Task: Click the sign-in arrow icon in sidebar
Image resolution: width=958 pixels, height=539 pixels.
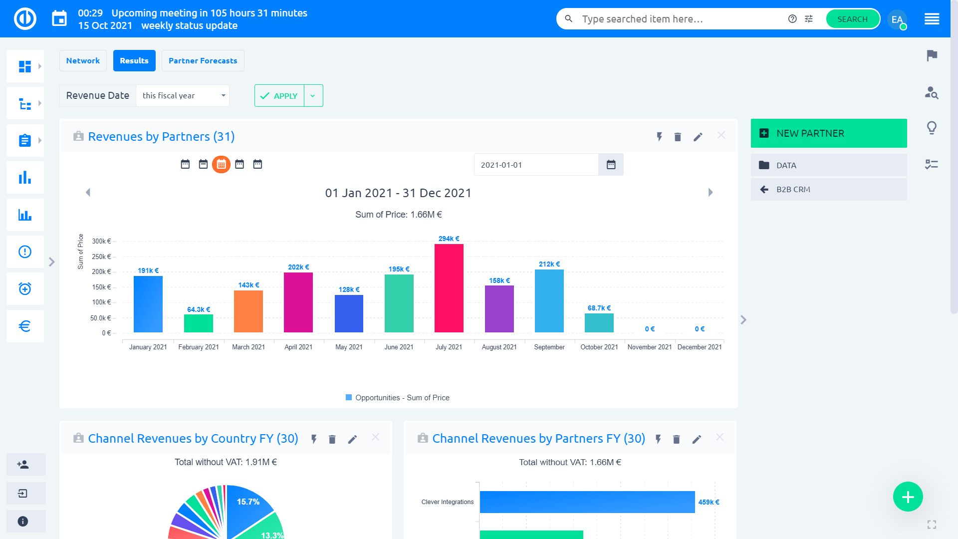Action: (23, 494)
